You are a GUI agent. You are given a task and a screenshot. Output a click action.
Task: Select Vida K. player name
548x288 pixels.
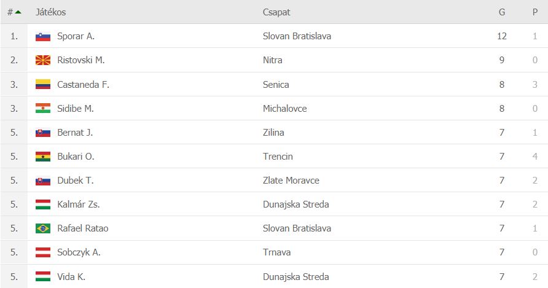click(x=71, y=276)
